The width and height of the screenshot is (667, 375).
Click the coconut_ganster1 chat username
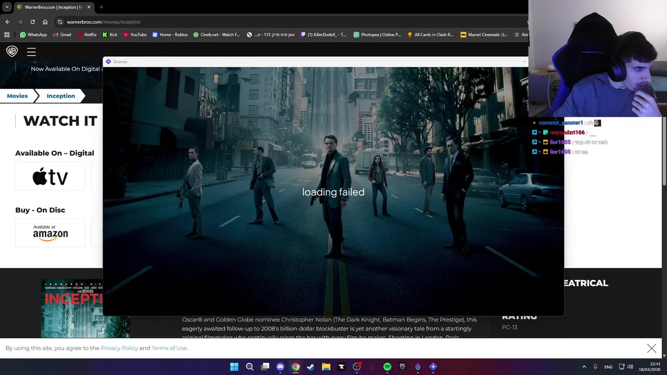coord(561,123)
